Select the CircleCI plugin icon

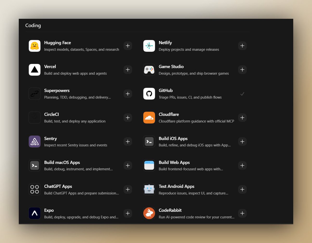pyautogui.click(x=35, y=118)
